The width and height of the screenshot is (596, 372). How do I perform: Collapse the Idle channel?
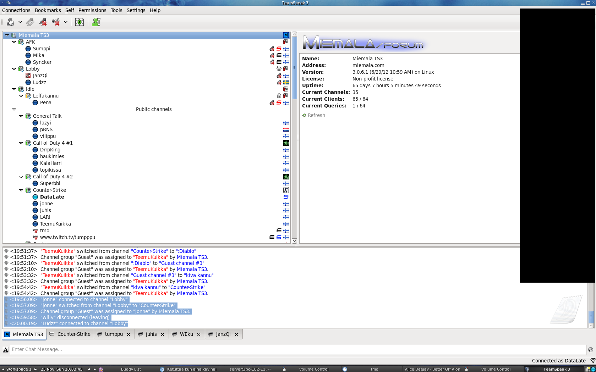coord(14,89)
